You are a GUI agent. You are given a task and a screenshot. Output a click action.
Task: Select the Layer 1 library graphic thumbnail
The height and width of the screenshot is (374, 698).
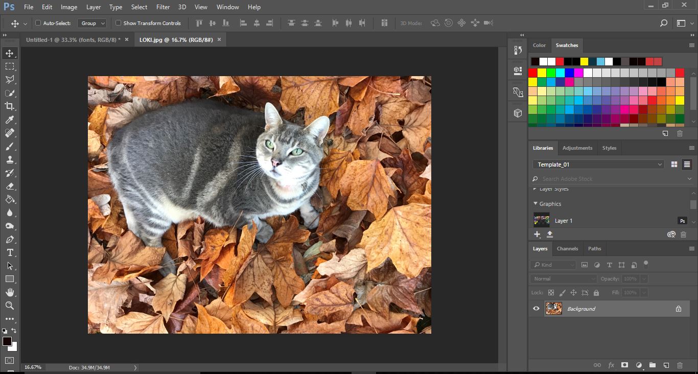542,221
